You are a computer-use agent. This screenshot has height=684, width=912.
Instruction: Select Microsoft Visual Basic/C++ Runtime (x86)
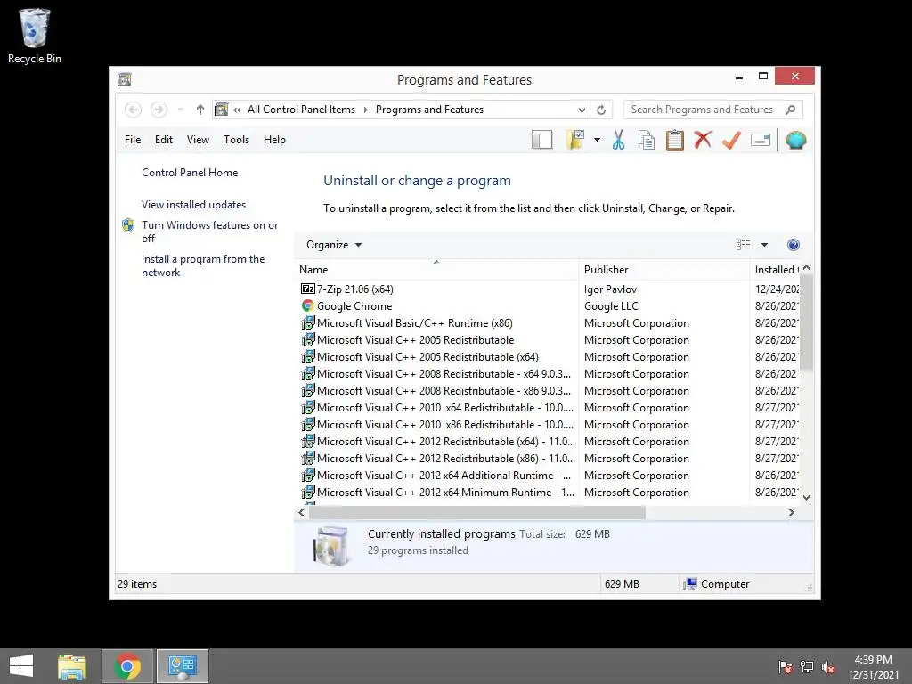pyautogui.click(x=415, y=322)
